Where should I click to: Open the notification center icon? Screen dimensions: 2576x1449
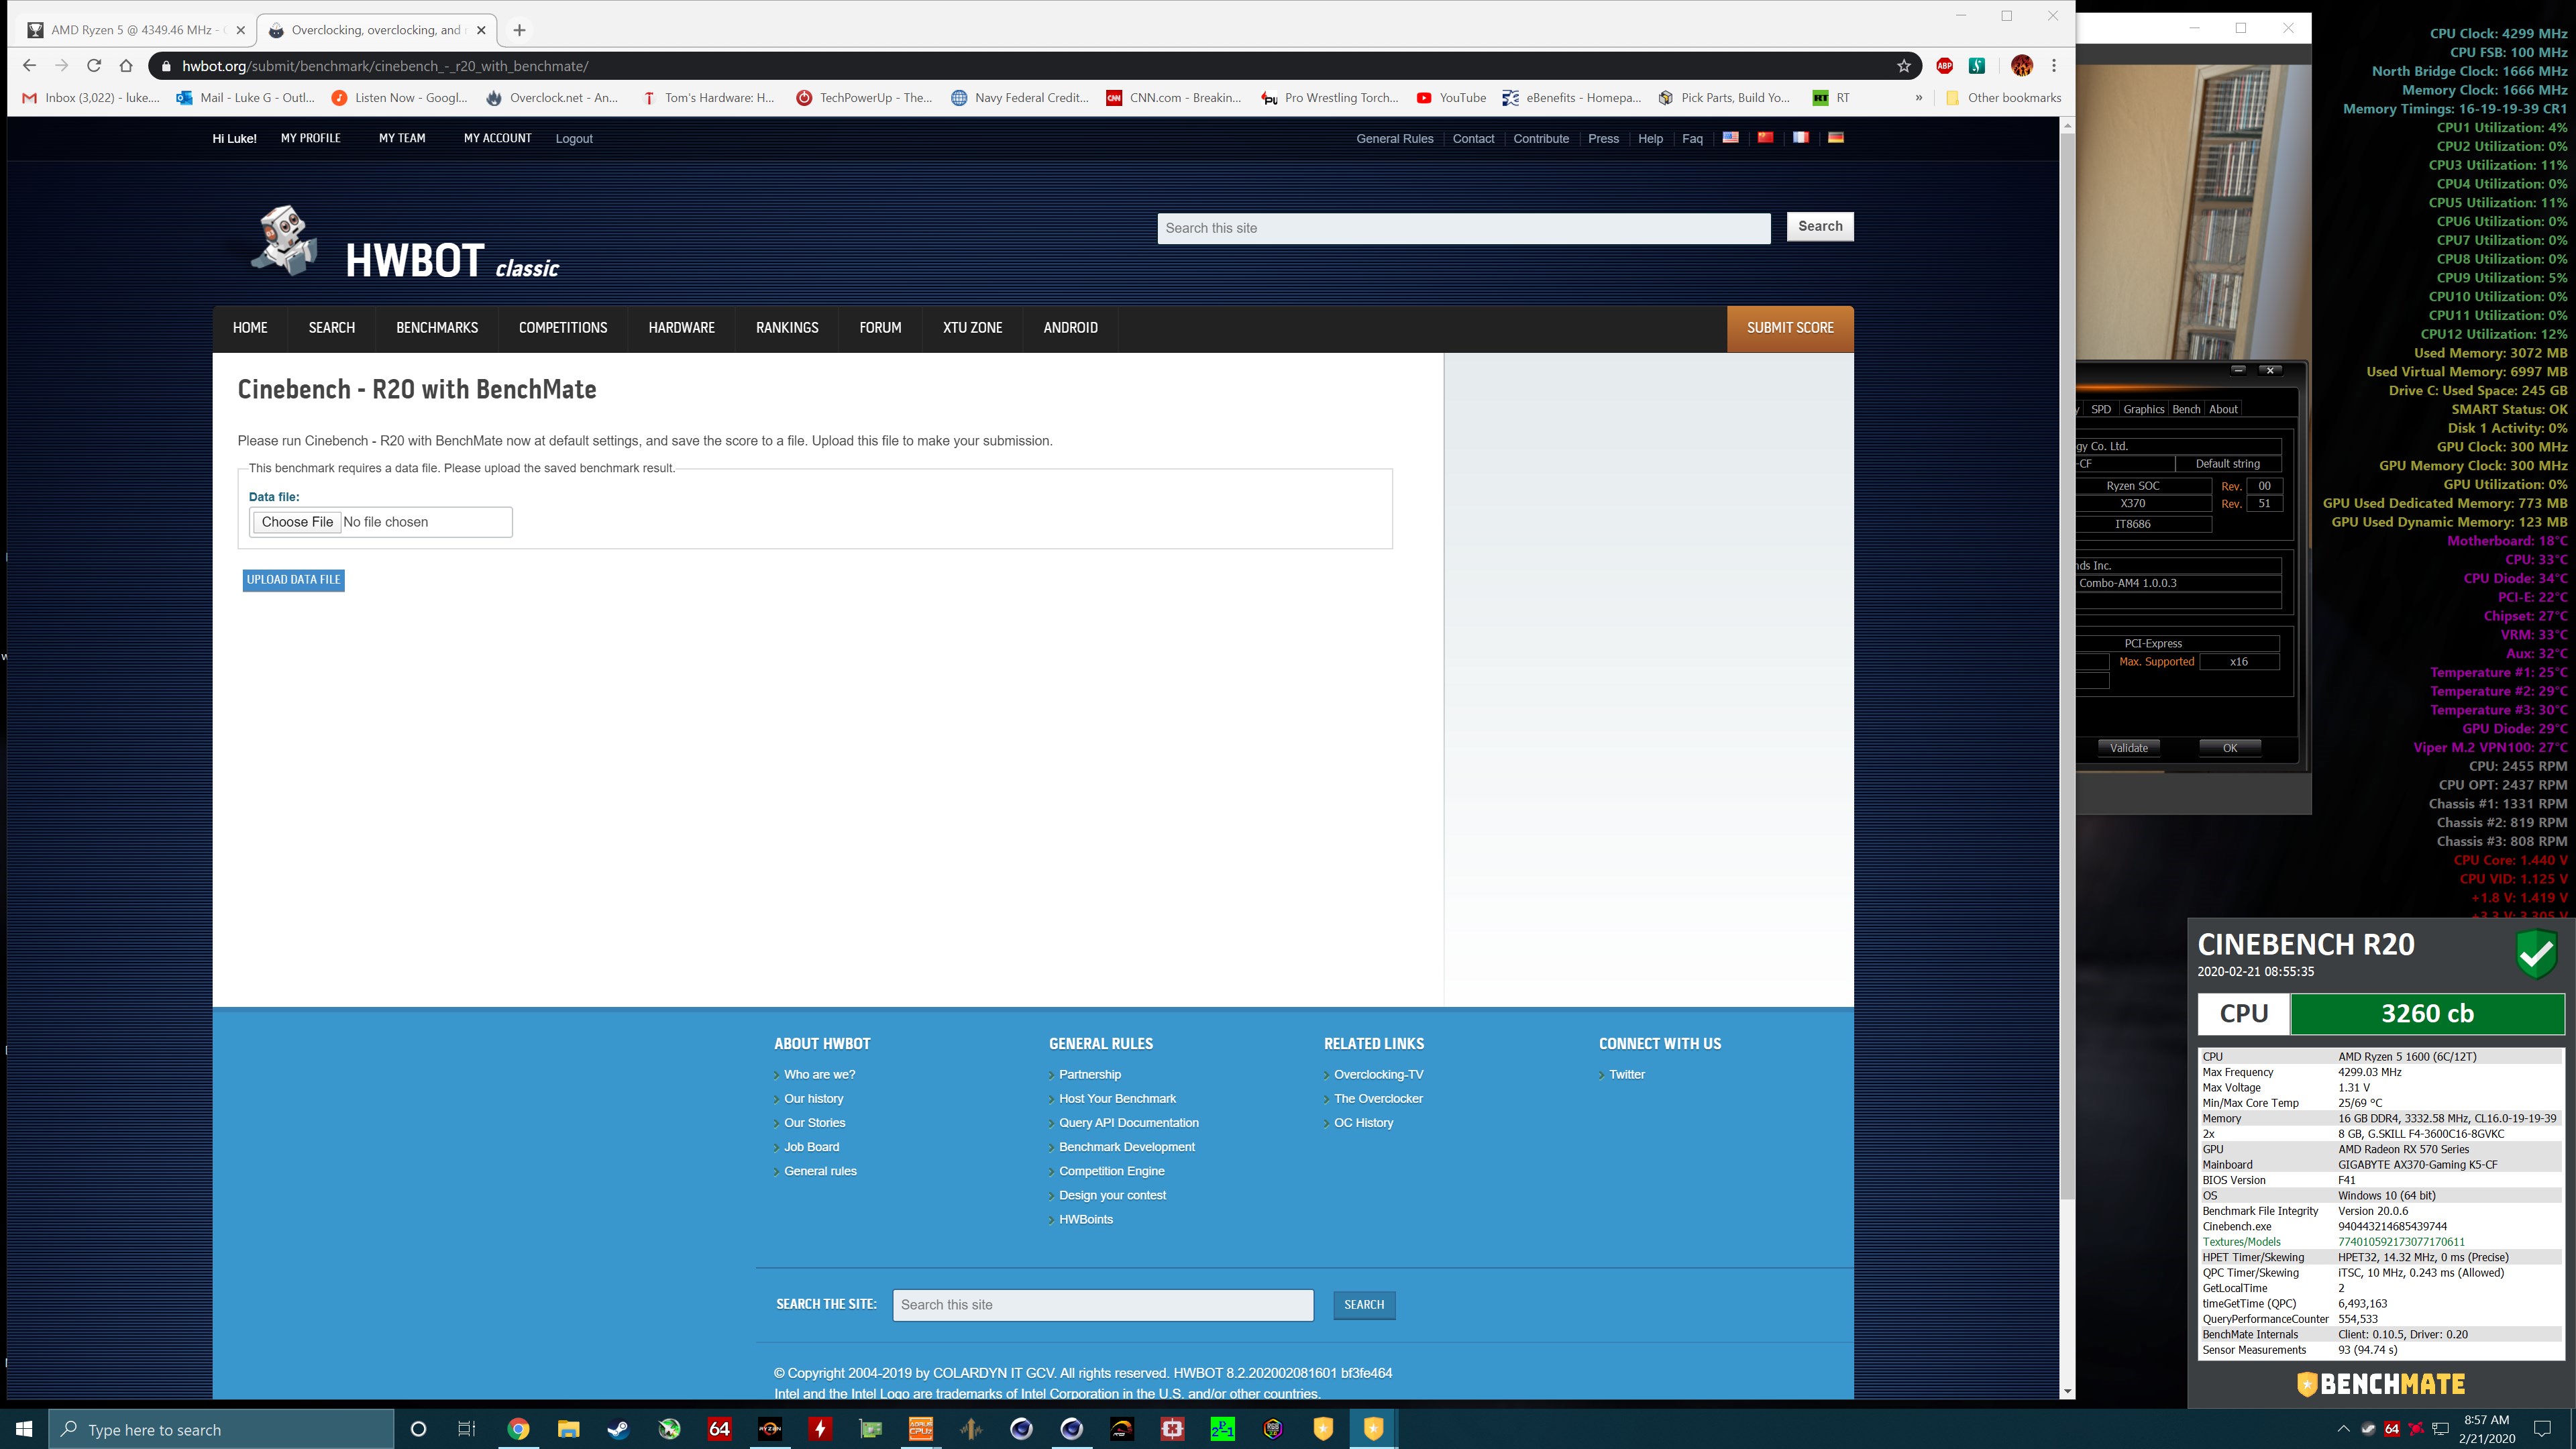[2543, 1429]
